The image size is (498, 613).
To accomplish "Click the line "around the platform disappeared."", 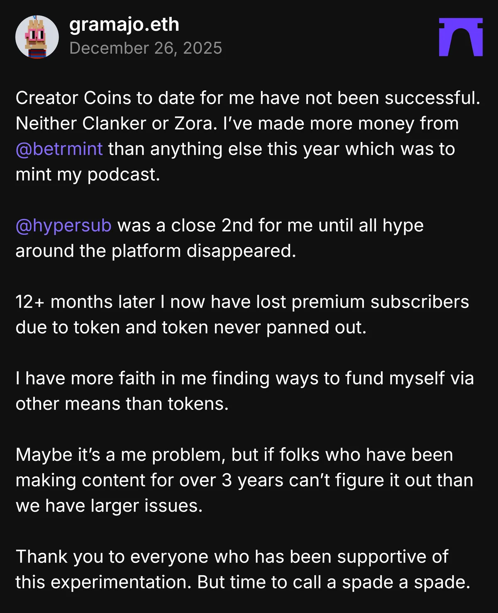I will pyautogui.click(x=156, y=251).
